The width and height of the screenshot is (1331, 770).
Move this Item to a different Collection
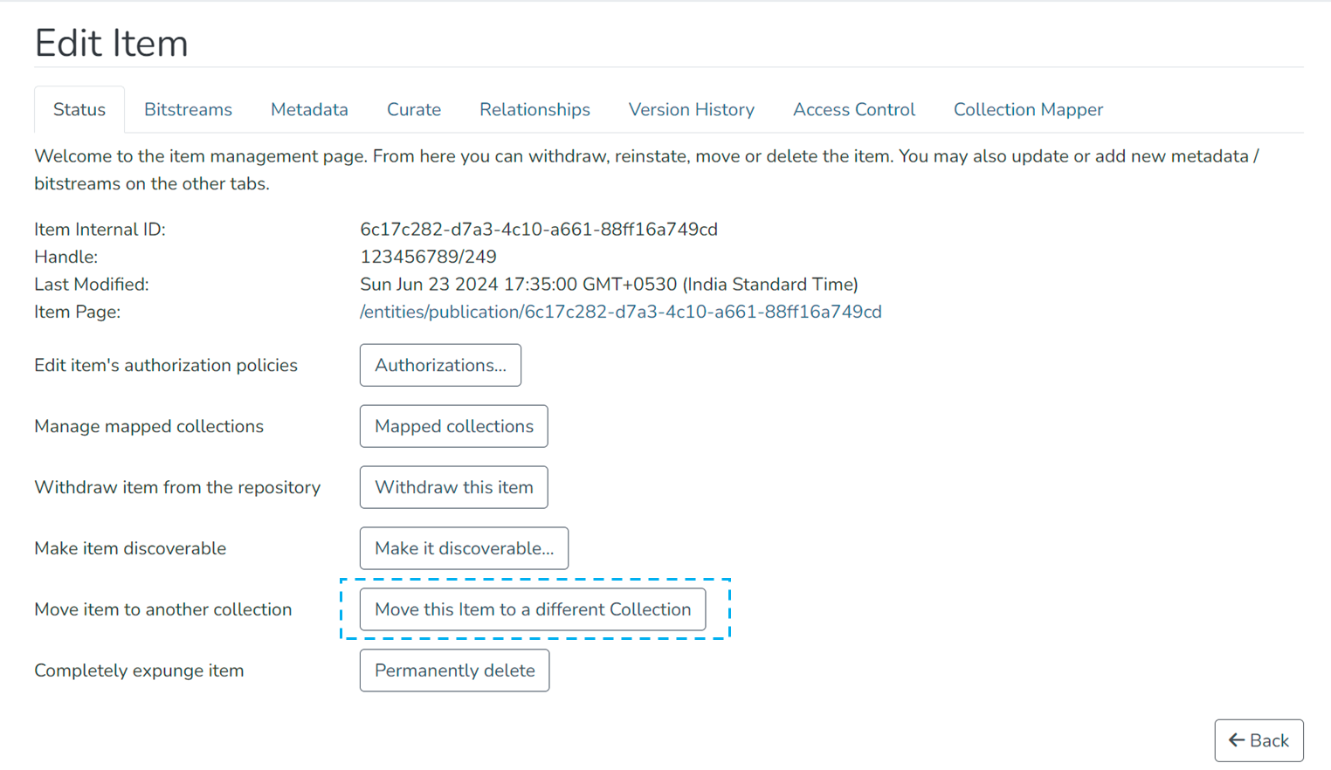[x=532, y=609]
